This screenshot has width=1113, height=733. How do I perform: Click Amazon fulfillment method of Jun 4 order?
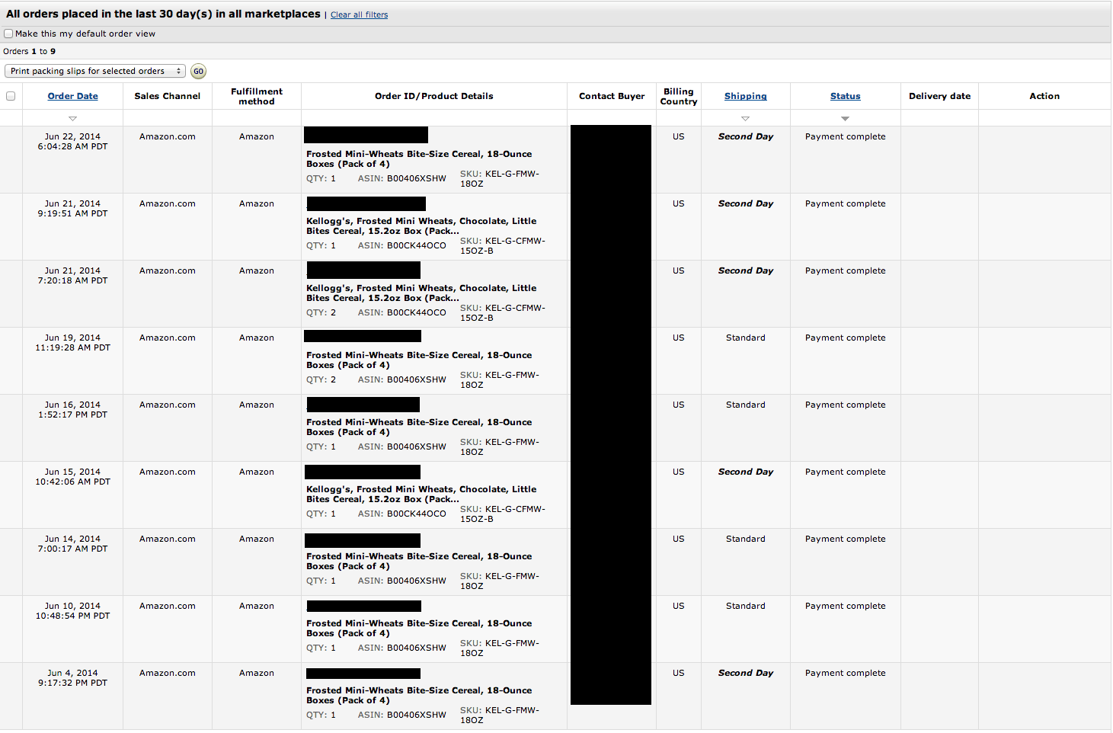pos(257,673)
